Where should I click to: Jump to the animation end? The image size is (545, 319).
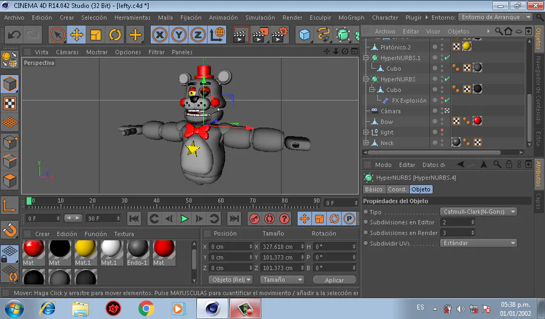pyautogui.click(x=234, y=219)
